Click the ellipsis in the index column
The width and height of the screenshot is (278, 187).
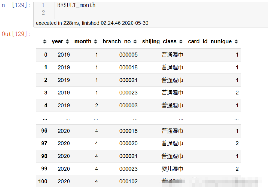pyautogui.click(x=45, y=119)
